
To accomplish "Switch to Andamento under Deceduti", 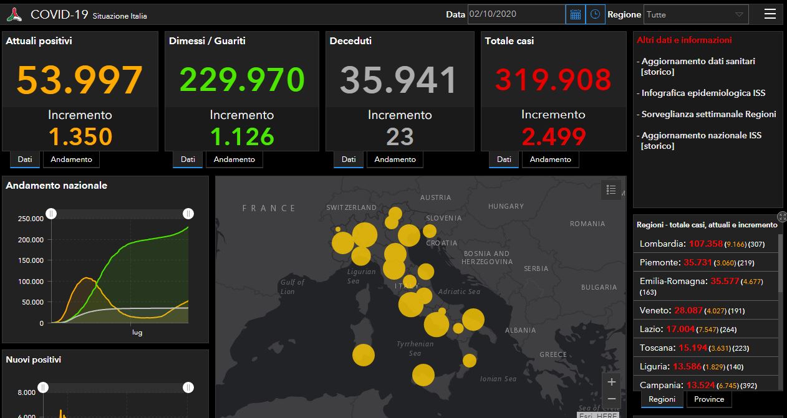I will (x=395, y=159).
